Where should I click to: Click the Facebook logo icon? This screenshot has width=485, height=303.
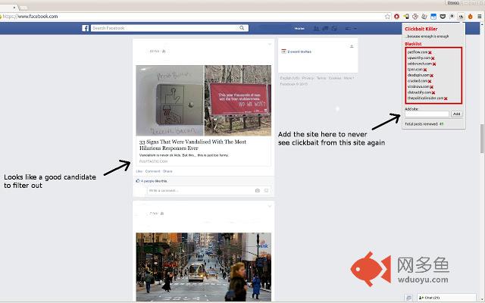(86, 28)
